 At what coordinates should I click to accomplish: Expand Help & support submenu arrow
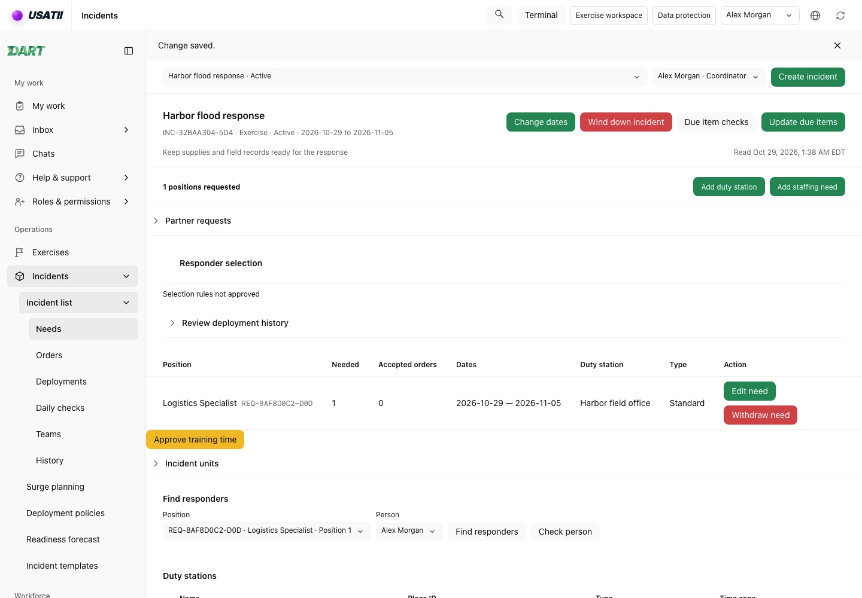click(126, 178)
